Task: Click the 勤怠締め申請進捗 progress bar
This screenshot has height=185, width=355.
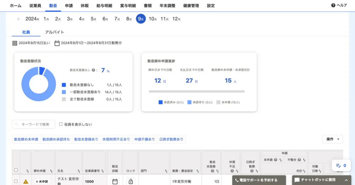Action: 197,91
